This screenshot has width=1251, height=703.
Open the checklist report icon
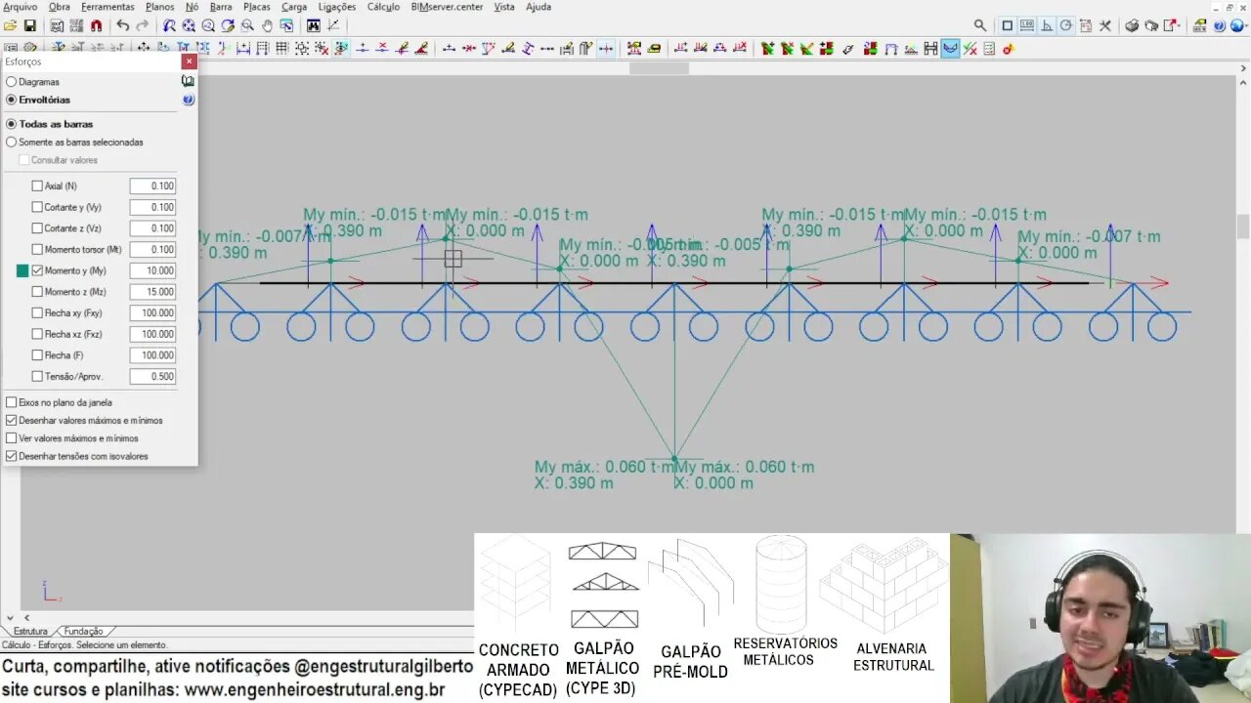click(x=989, y=48)
